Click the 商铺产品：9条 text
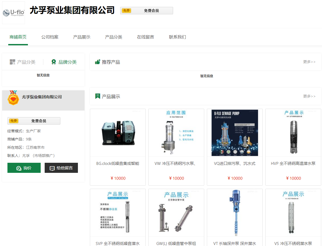Viewport: 322px width, 246px height. [20, 139]
